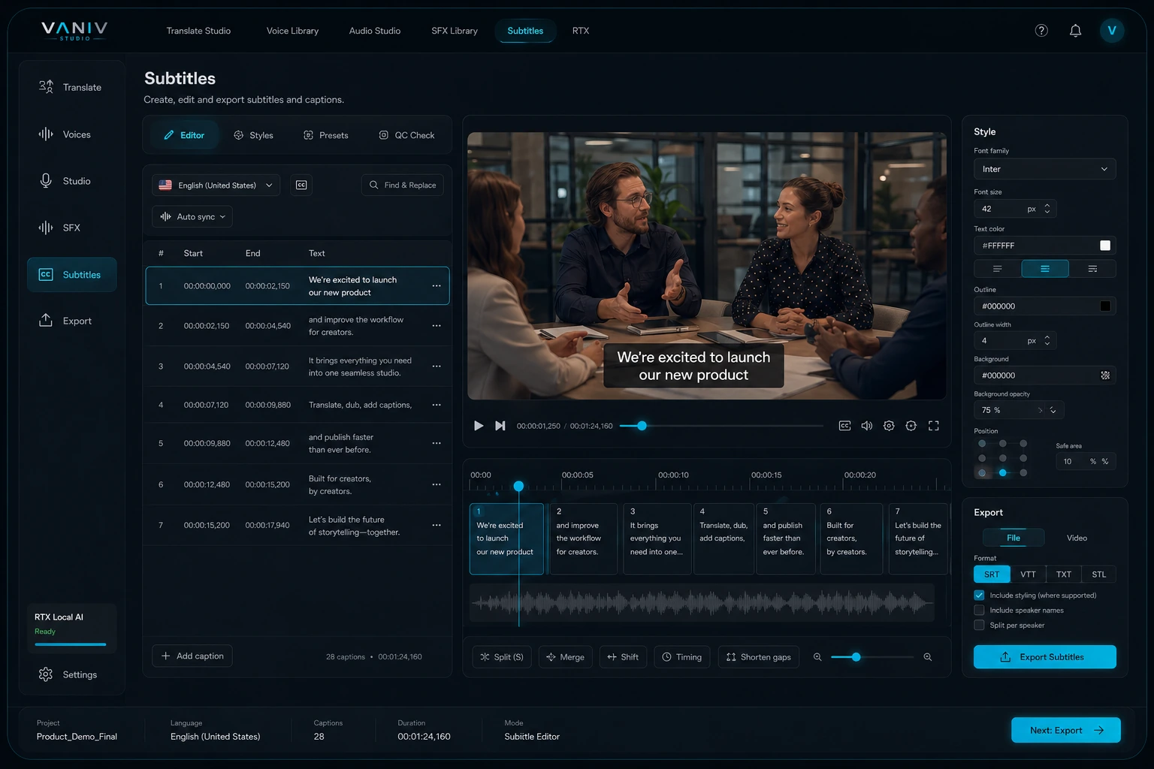Open the SFX panel from the left sidebar
The height and width of the screenshot is (769, 1154).
pyautogui.click(x=71, y=228)
